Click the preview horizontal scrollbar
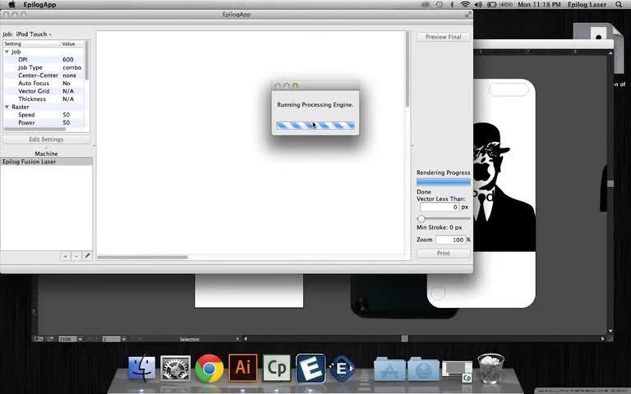The height and width of the screenshot is (394, 631). pyautogui.click(x=142, y=257)
